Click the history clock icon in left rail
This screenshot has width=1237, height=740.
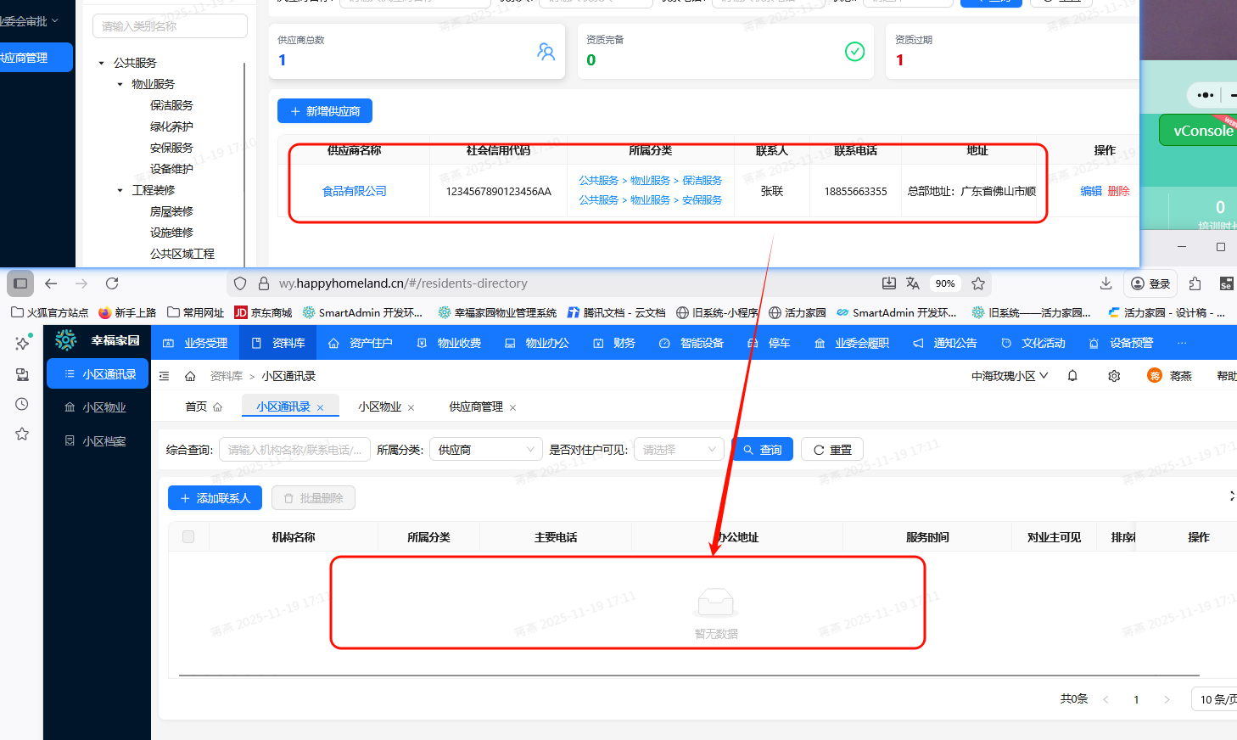[x=21, y=404]
